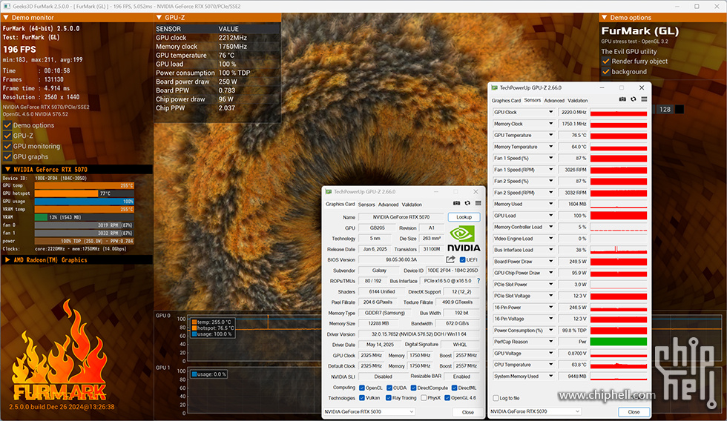This screenshot has height=421, width=727.
Task: Click refresh icon in GPU-Z Sensors window
Action: pyautogui.click(x=634, y=99)
